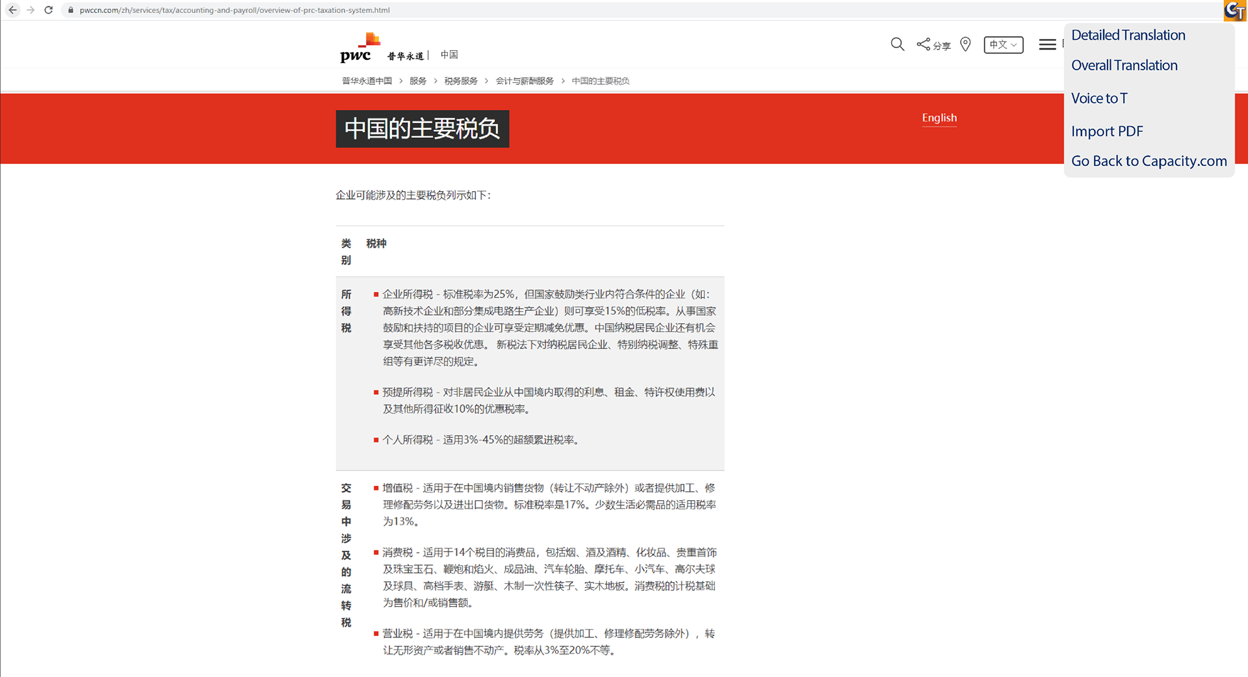The height and width of the screenshot is (677, 1248).
Task: Click the 交易中涉及的流转税 row label
Action: [346, 555]
